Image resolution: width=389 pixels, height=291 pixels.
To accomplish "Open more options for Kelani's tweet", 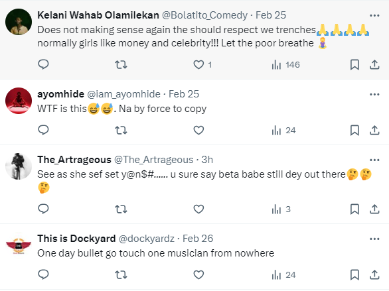I will 374,16.
